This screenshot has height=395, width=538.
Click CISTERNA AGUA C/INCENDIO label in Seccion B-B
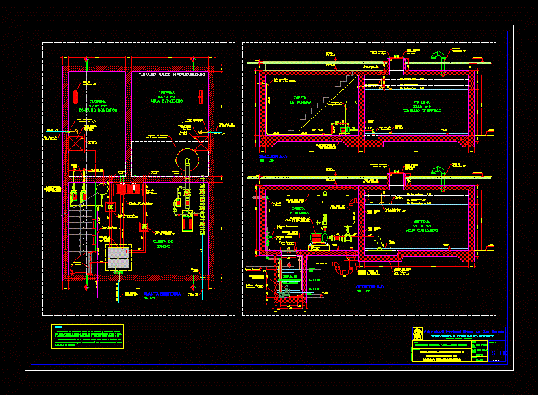click(x=422, y=226)
